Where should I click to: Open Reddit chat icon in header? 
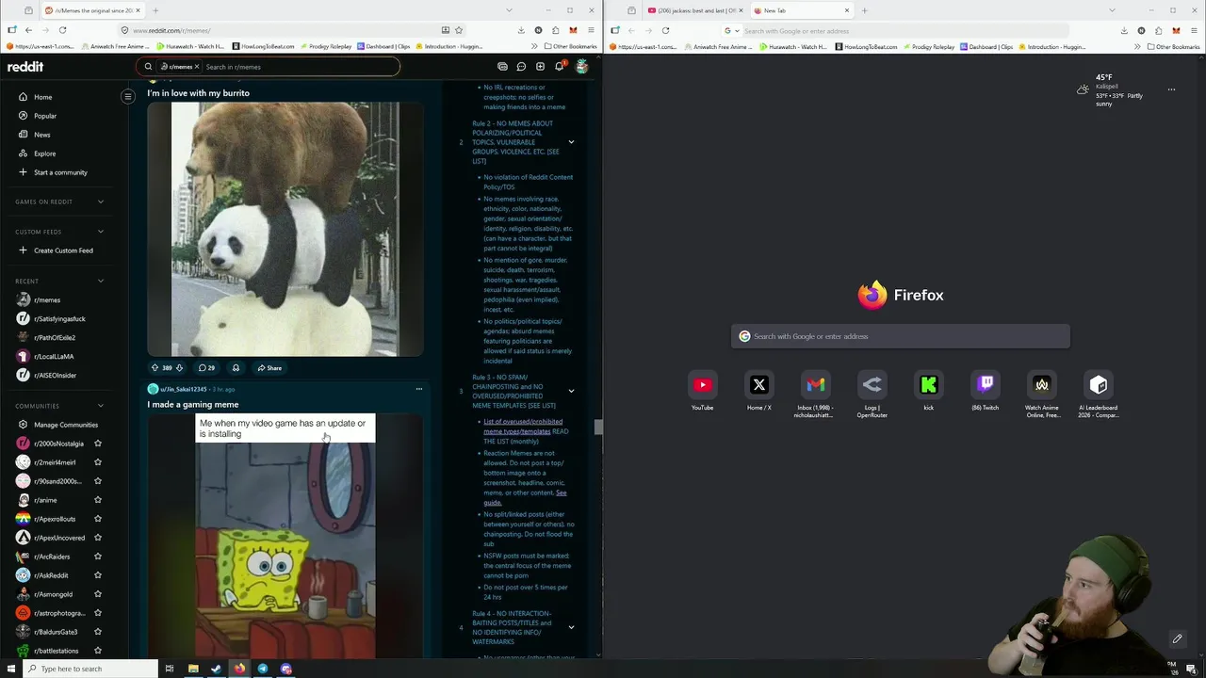click(521, 67)
